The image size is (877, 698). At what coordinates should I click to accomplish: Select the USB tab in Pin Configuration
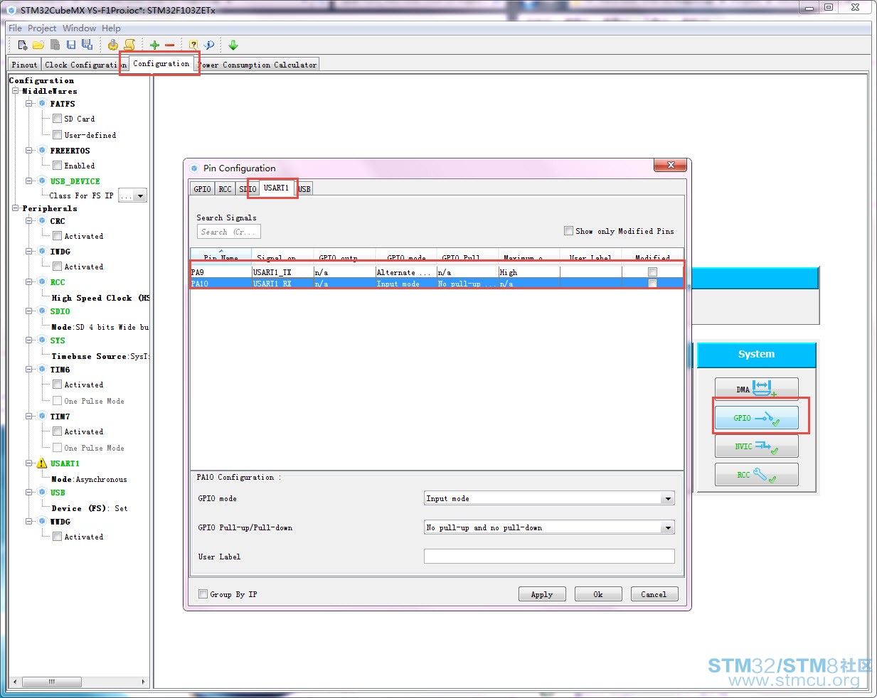pyautogui.click(x=304, y=189)
